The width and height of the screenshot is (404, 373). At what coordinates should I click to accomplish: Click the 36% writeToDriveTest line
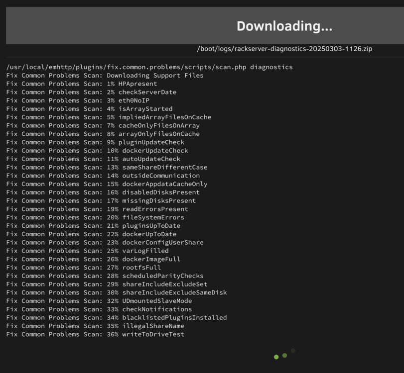pyautogui.click(x=95, y=334)
